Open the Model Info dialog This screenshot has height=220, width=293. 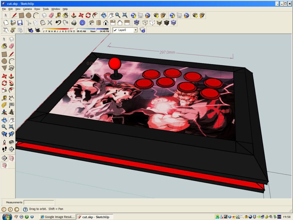pyautogui.click(x=82, y=23)
